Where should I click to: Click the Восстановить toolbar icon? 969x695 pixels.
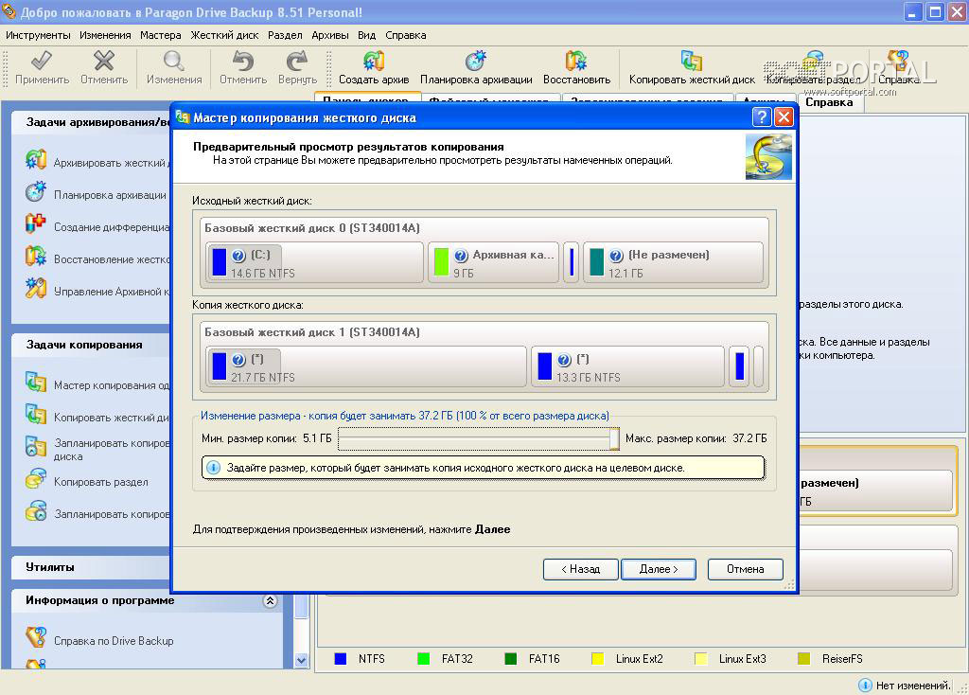(x=576, y=61)
